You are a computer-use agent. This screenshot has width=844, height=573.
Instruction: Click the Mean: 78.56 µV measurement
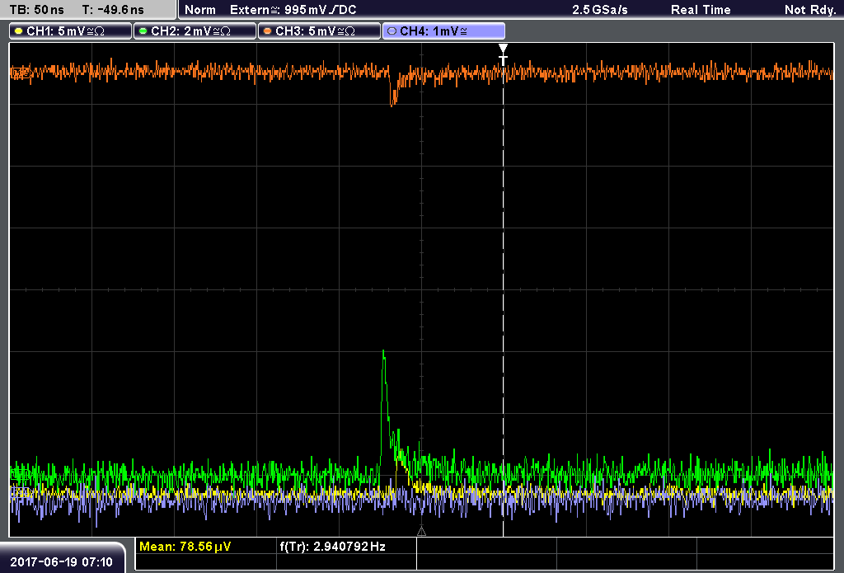[x=185, y=547]
